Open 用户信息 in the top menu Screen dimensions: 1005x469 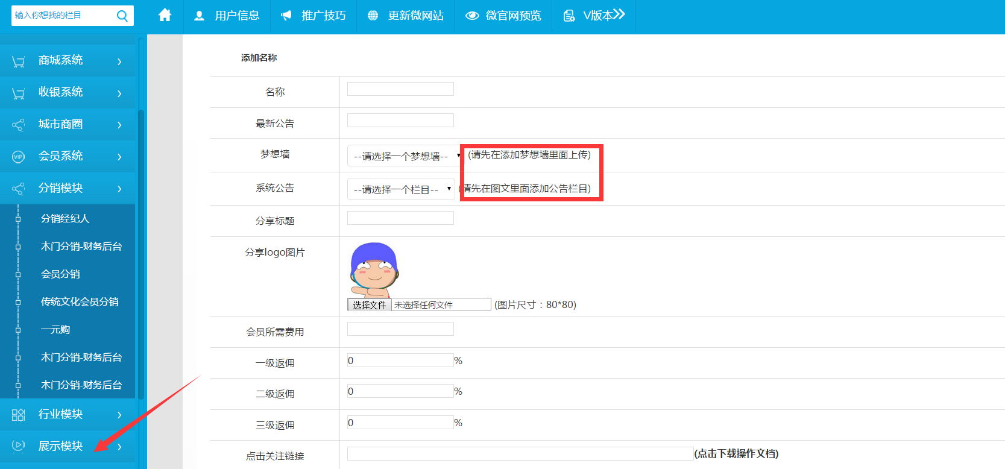[x=227, y=16]
